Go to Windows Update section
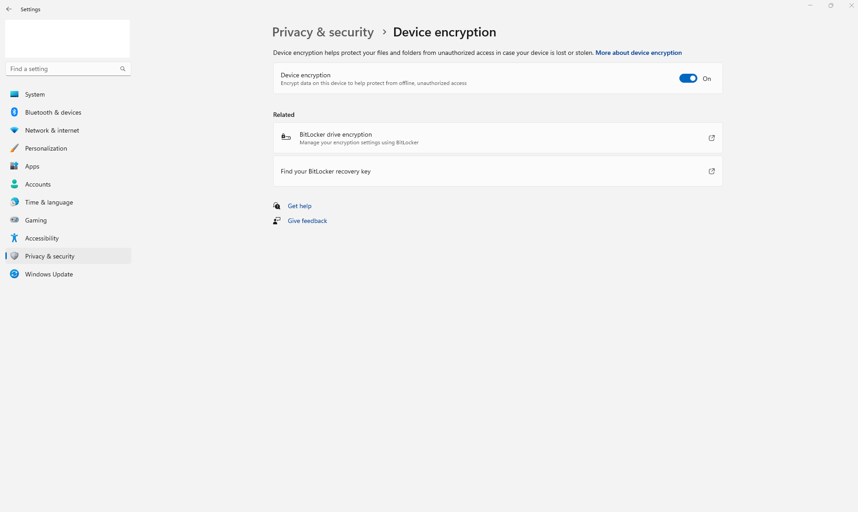858x512 pixels. coord(49,274)
